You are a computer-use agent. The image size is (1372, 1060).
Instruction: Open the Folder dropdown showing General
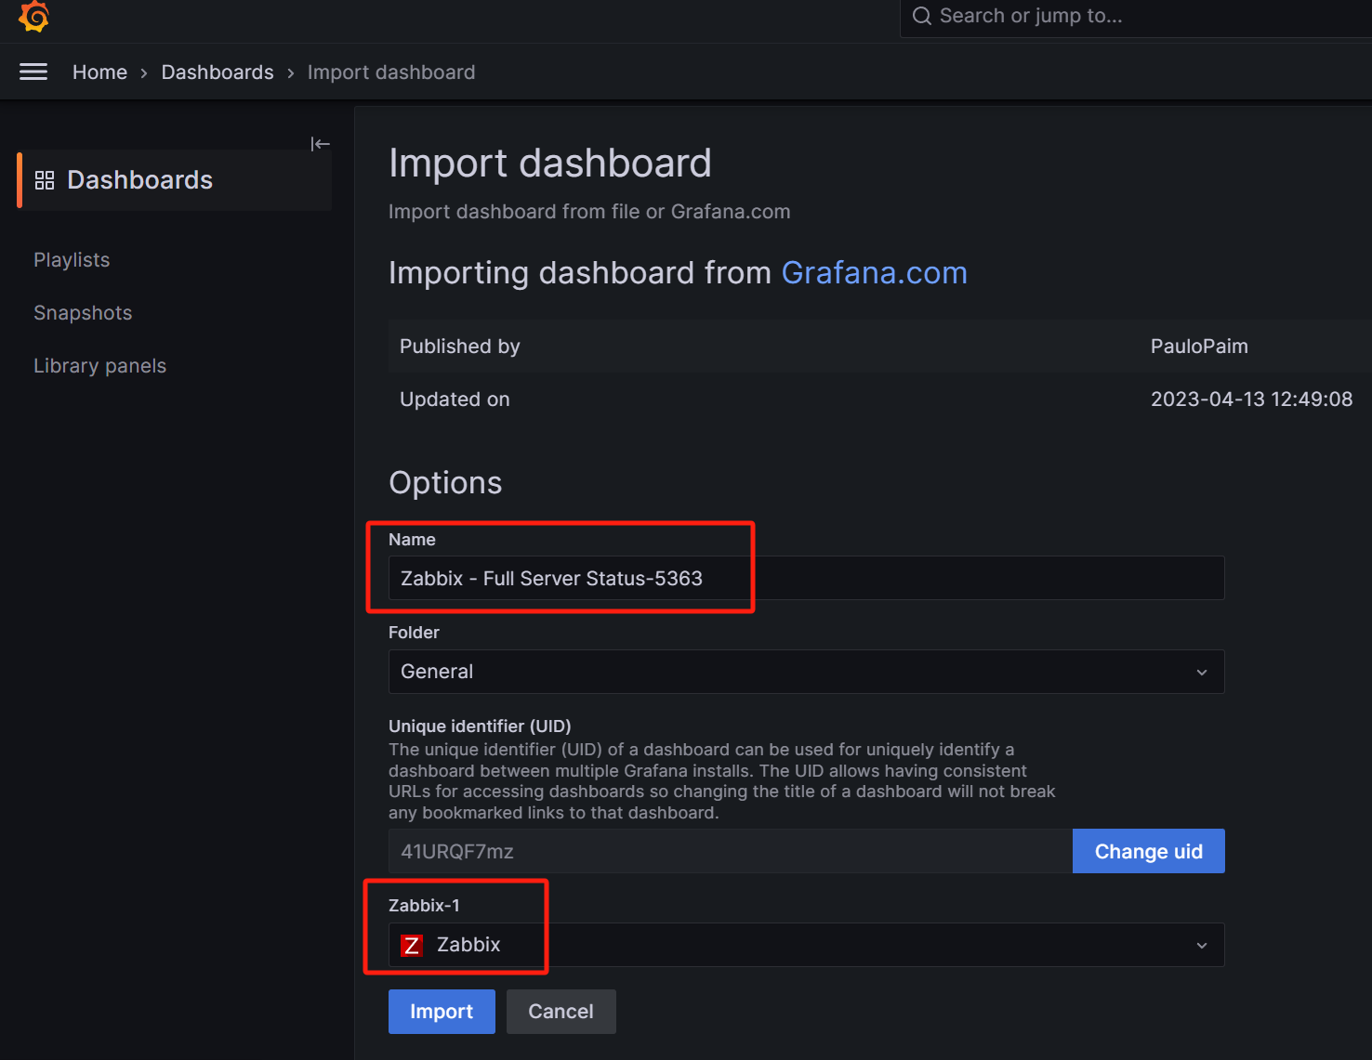(x=806, y=672)
